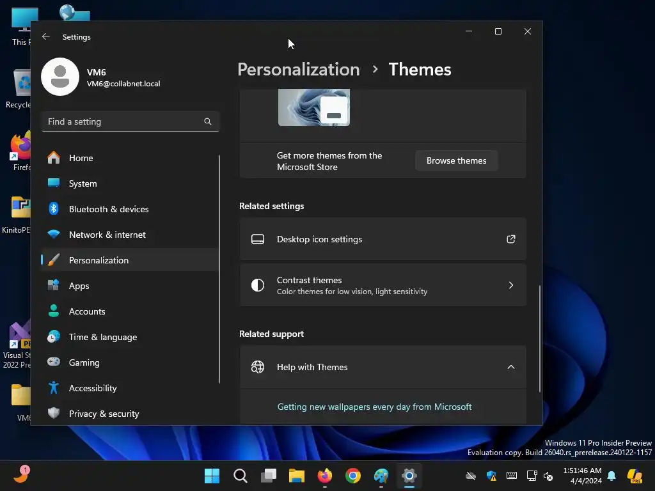Open Desktop icon settings

pos(383,239)
